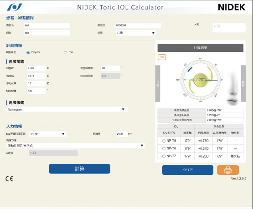Click the +0.73D cylinder value for NP-T5
Image resolution: width=253 pixels, height=209 pixels.
coord(203,141)
